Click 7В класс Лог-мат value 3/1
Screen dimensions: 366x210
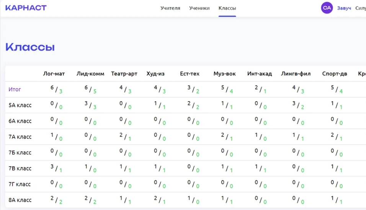[x=56, y=168]
